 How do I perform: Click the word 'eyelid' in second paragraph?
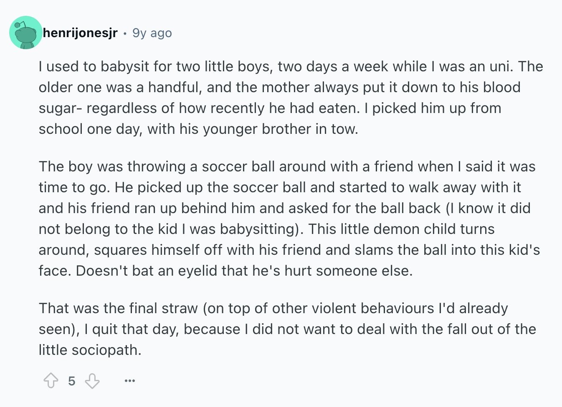pyautogui.click(x=198, y=271)
